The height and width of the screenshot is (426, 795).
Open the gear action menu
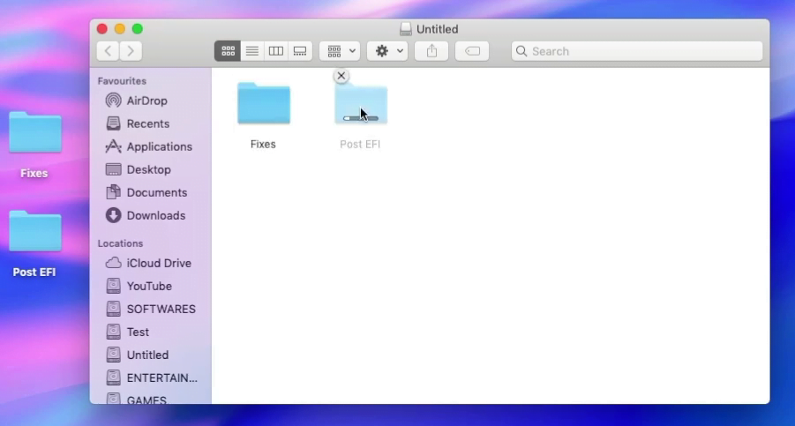(387, 50)
